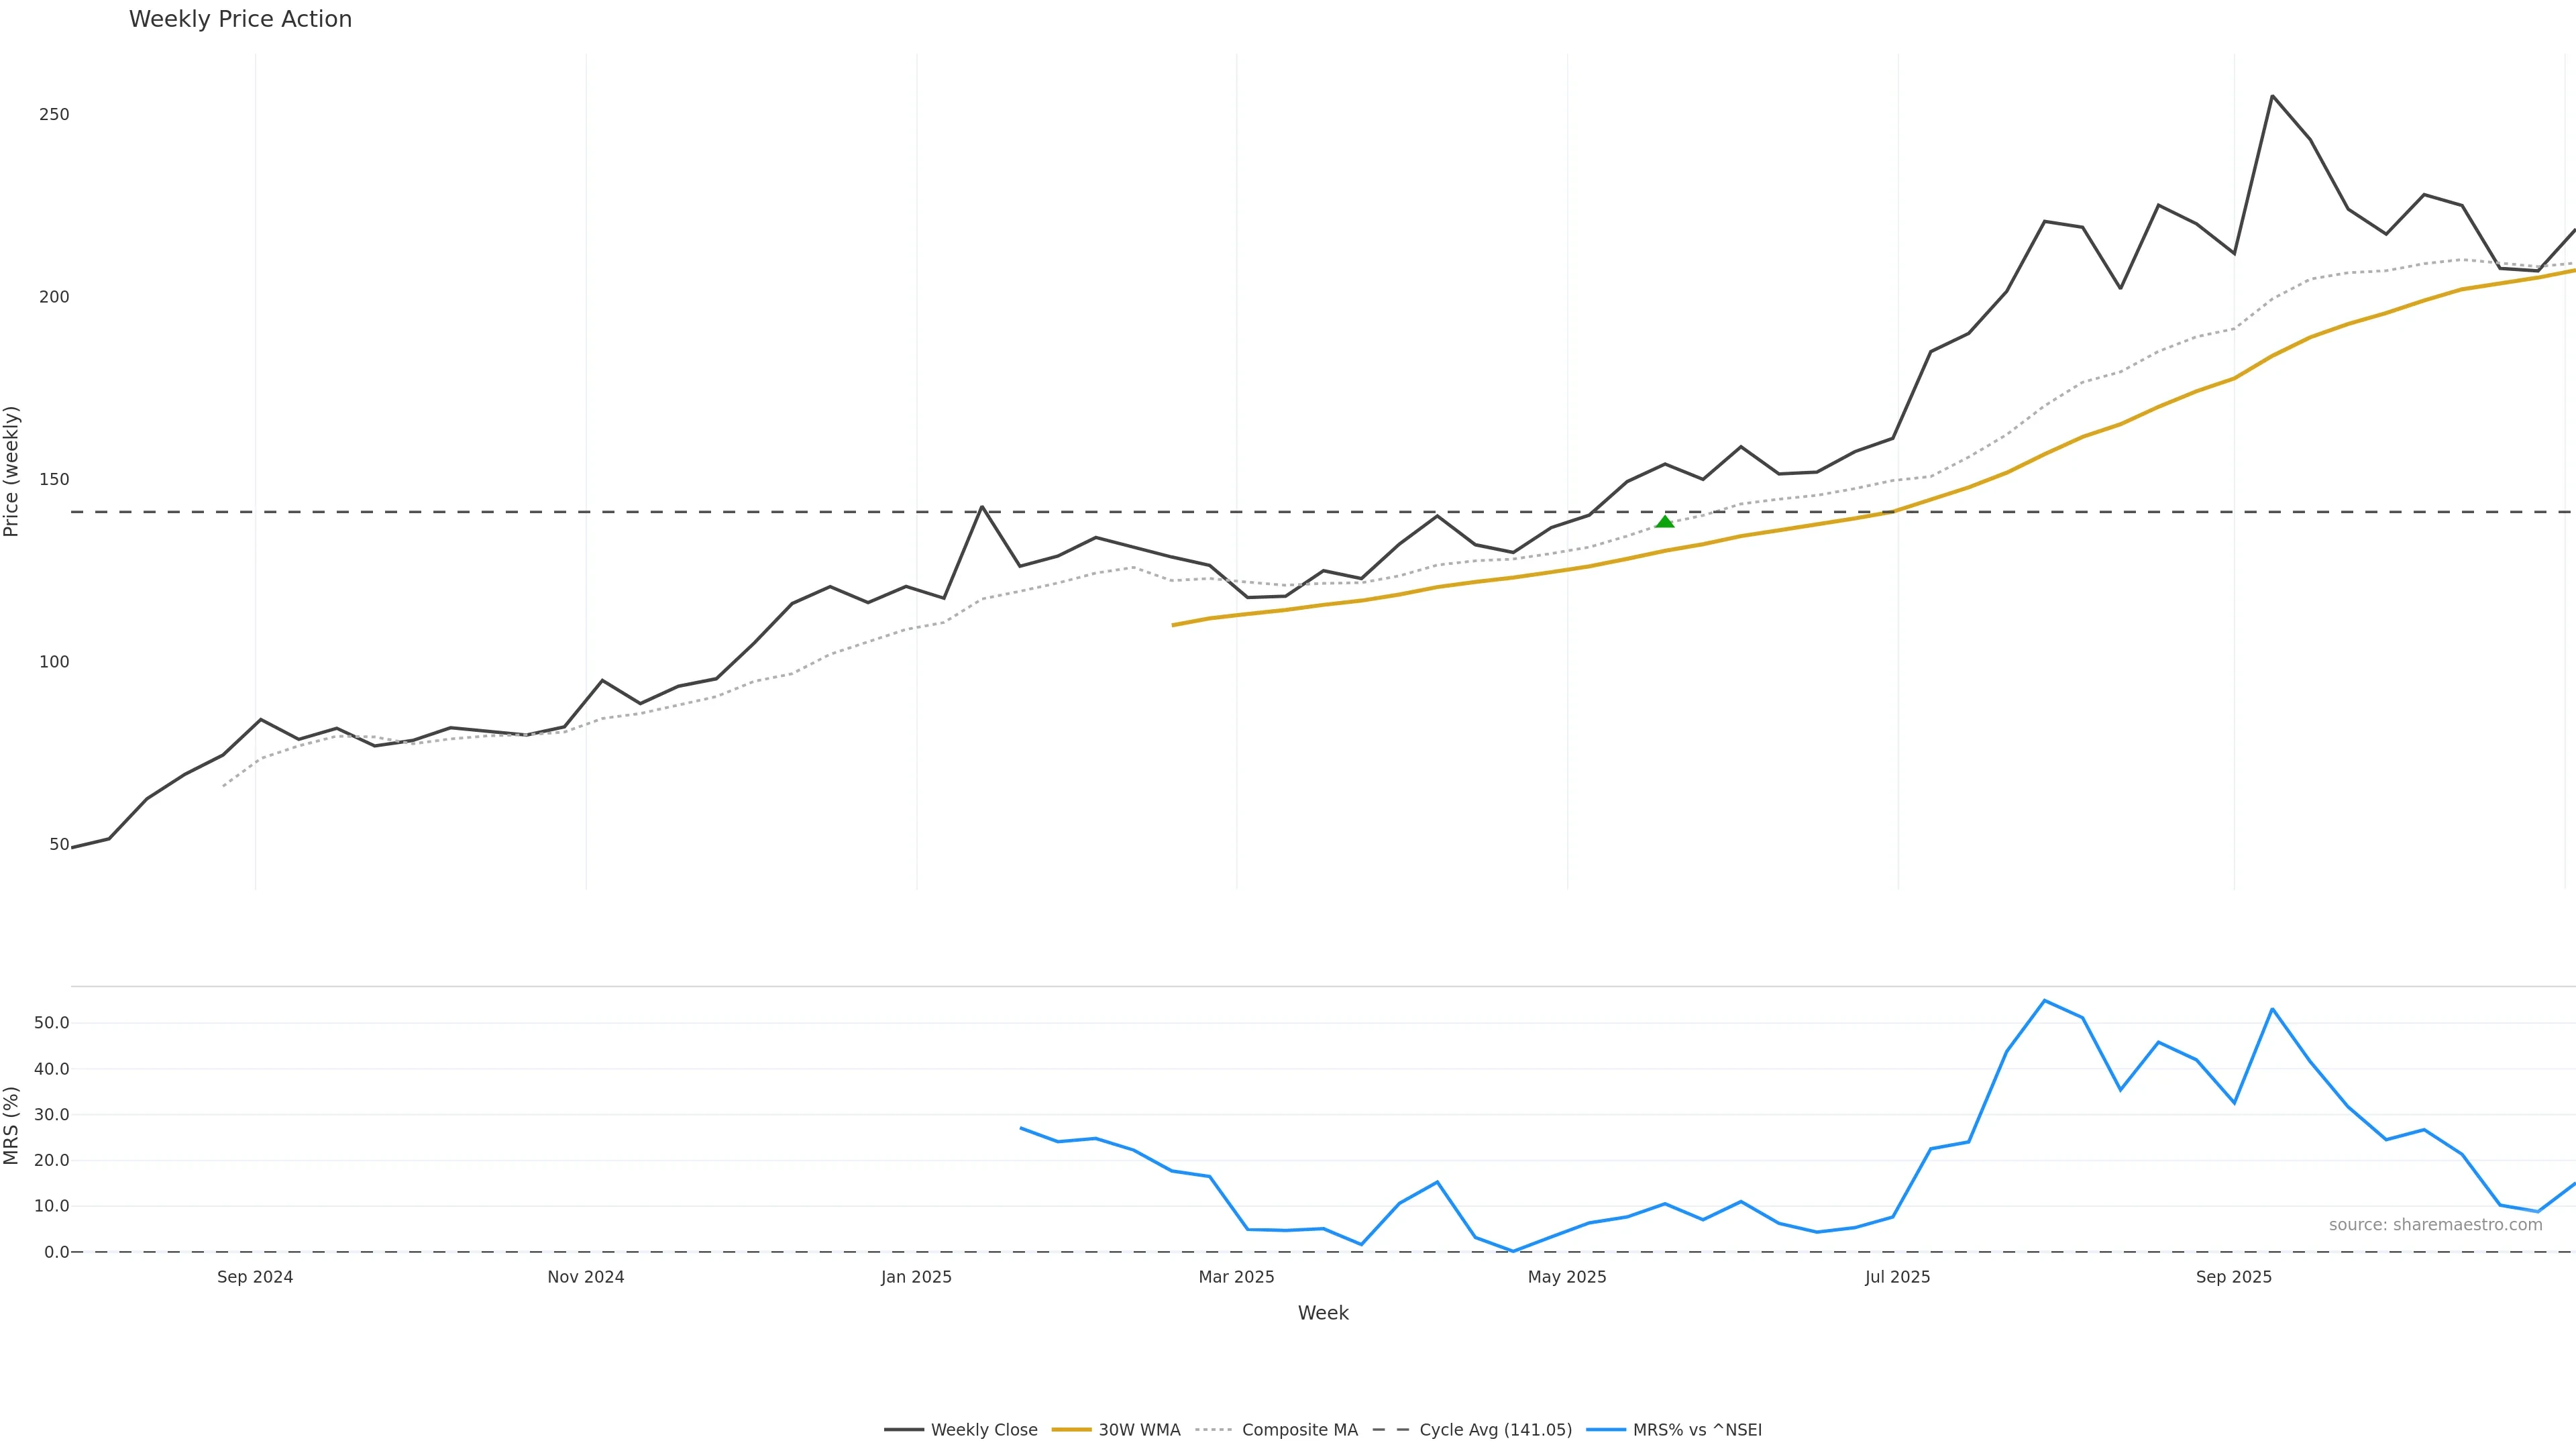Click the Sep 2024 x-axis label

click(255, 1277)
